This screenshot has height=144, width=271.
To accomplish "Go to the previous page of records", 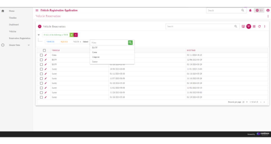I will (261, 102).
